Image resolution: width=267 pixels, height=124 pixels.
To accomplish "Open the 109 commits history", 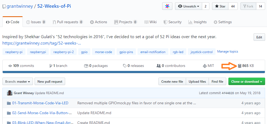I will [x=21, y=66].
